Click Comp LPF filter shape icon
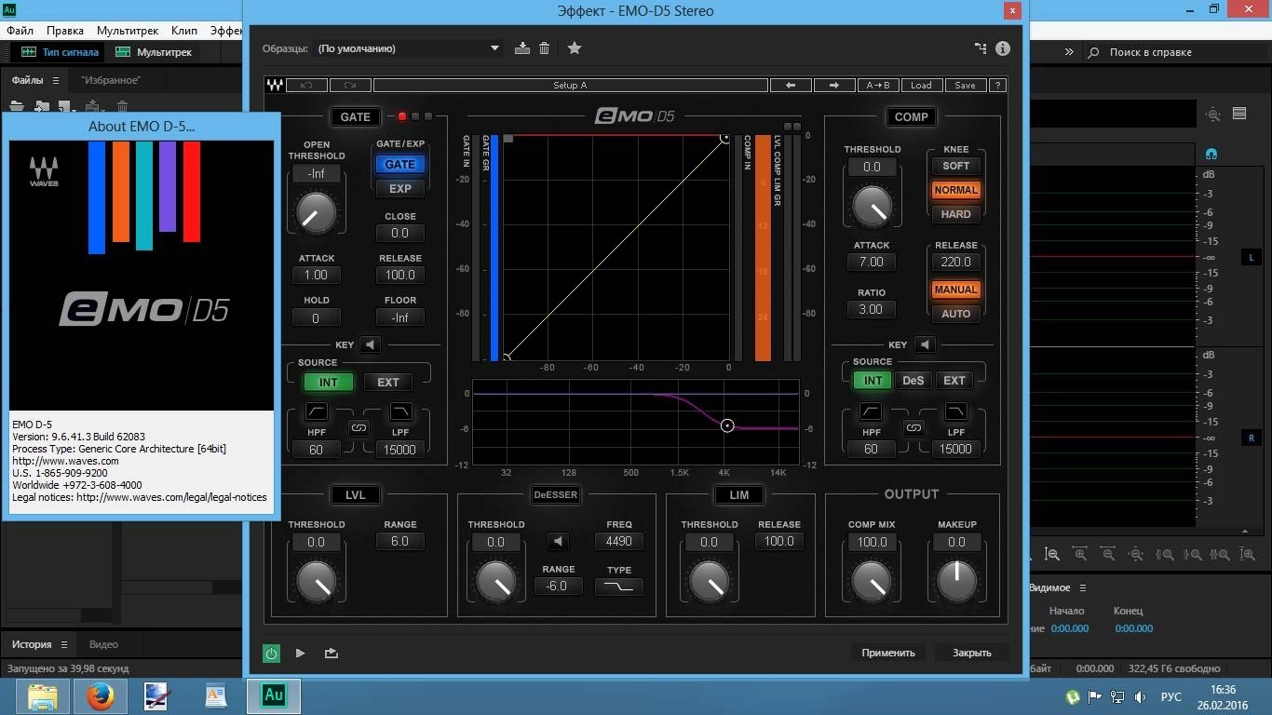The image size is (1272, 715). (x=955, y=411)
